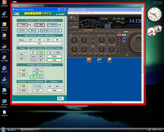Click CTRL button next to FT-2000D
164x132 pixels.
click(30, 25)
